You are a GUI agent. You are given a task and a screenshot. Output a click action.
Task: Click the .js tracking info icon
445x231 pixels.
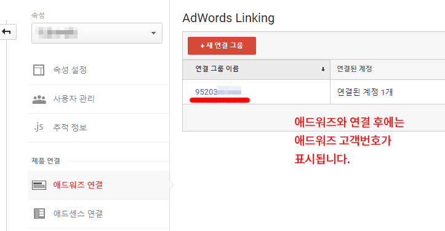39,127
